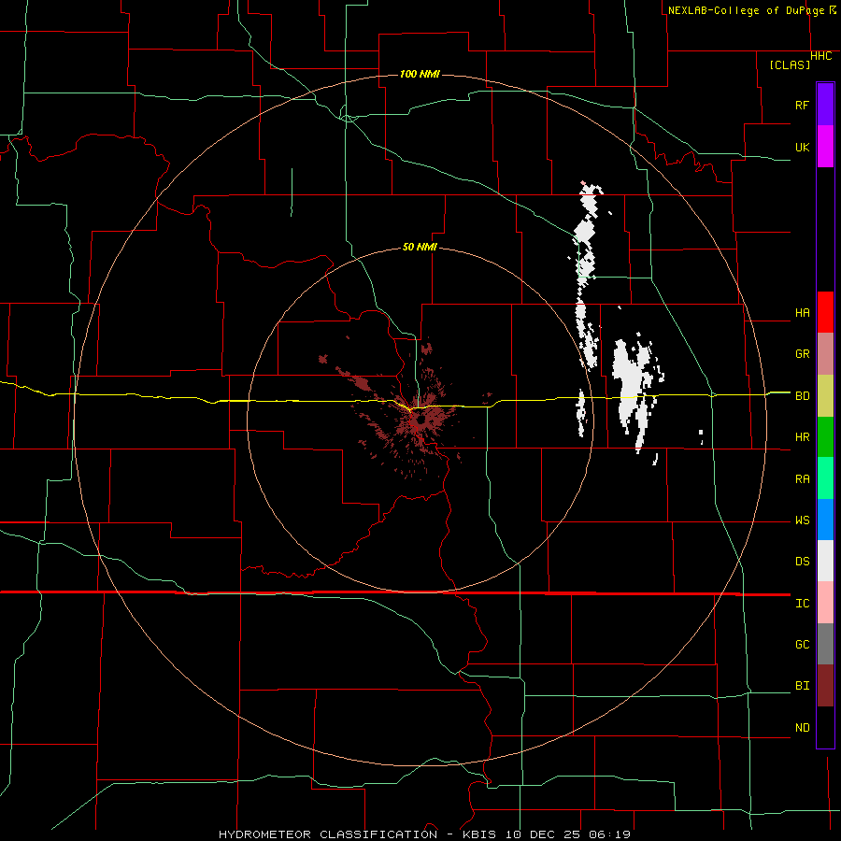Click the "HHC" product label
Viewport: 841px width, 841px height.
[x=820, y=56]
